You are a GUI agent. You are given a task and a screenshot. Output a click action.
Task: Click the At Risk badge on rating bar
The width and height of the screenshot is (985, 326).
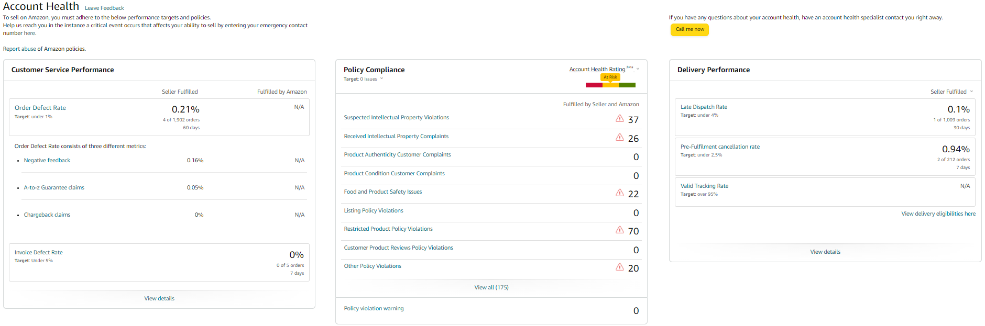610,77
